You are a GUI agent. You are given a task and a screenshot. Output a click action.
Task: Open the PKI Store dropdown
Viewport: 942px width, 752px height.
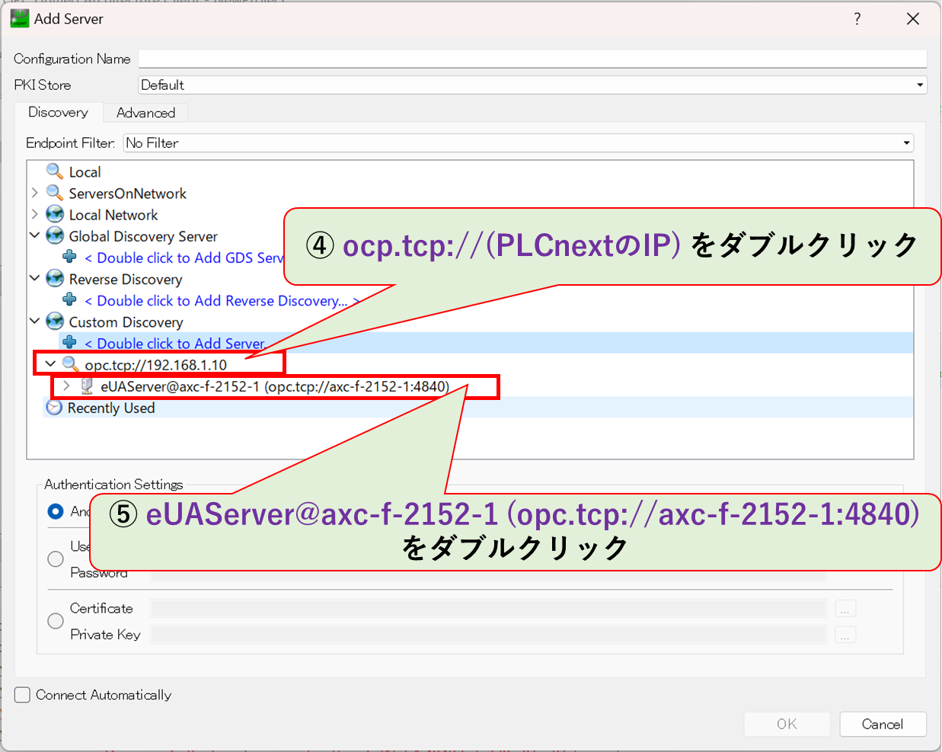point(920,85)
